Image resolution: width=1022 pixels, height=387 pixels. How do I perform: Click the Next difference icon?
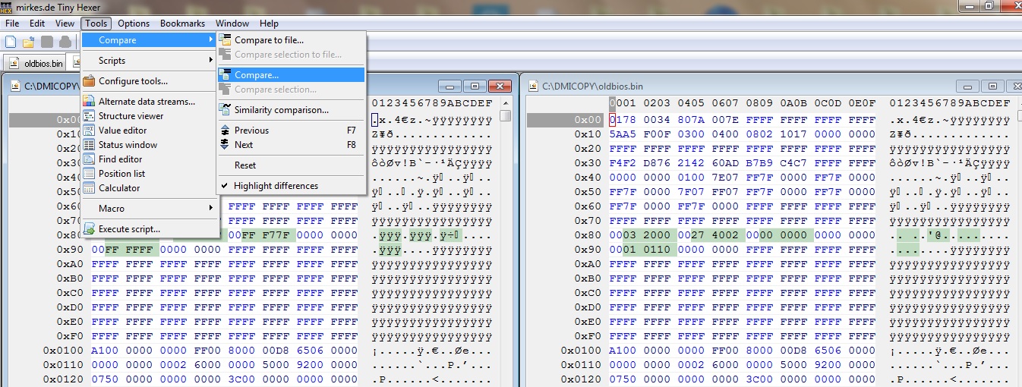tap(226, 145)
